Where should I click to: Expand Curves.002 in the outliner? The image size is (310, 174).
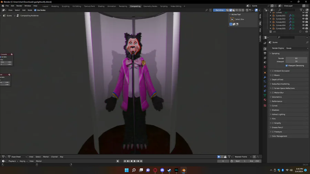pyautogui.click(x=271, y=19)
